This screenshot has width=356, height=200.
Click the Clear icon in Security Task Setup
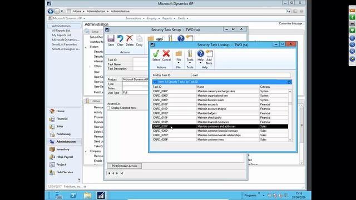(120, 38)
